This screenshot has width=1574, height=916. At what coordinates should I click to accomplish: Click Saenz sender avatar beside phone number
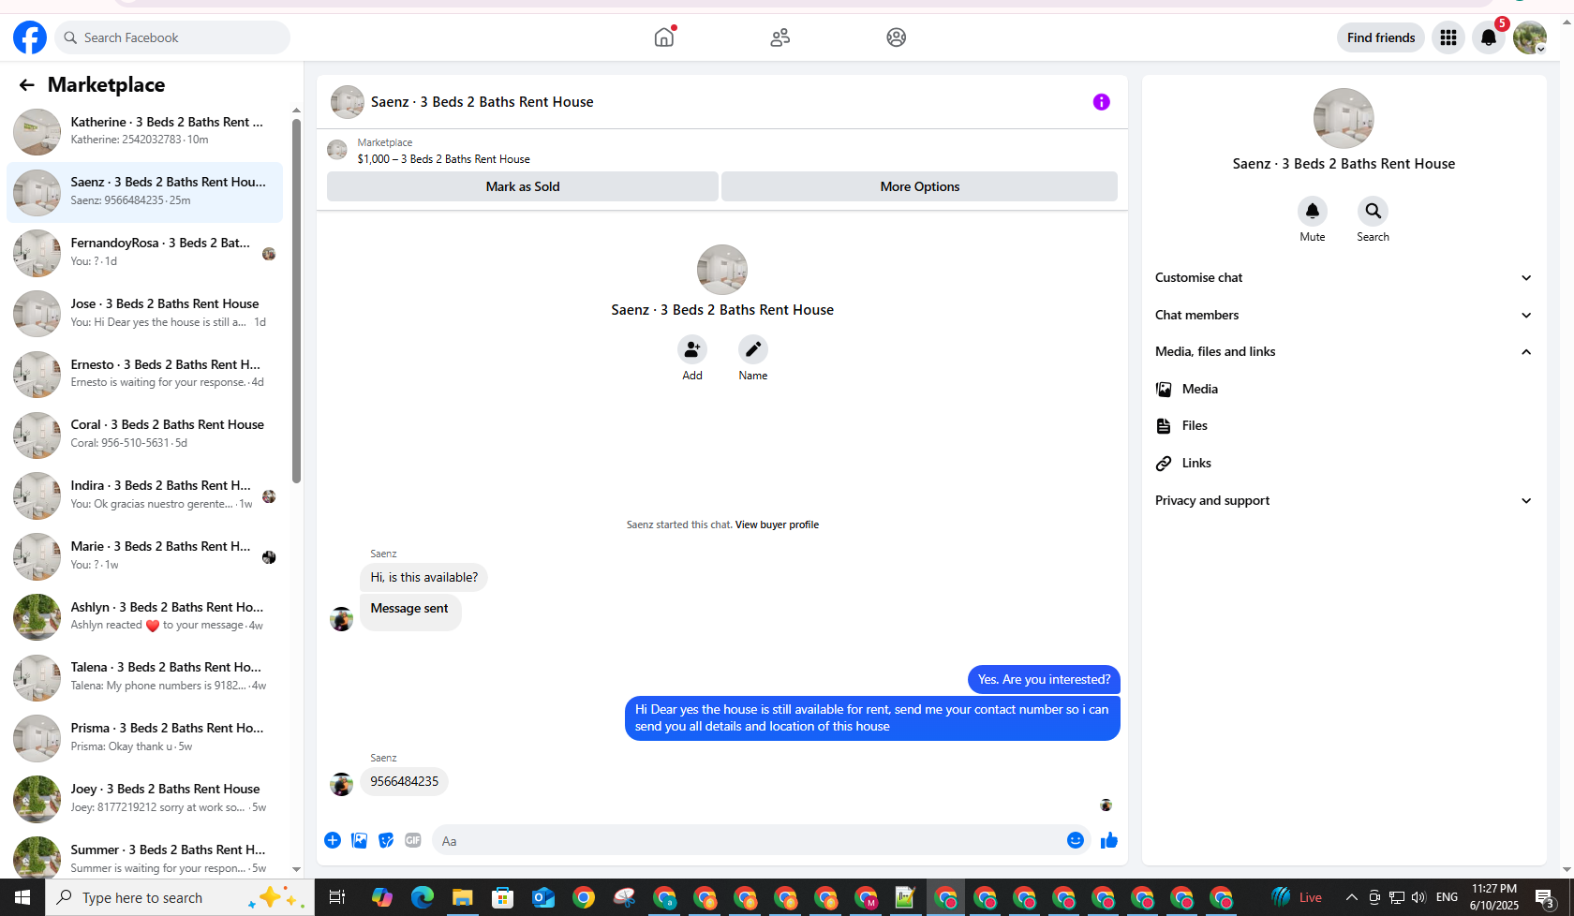(x=342, y=784)
